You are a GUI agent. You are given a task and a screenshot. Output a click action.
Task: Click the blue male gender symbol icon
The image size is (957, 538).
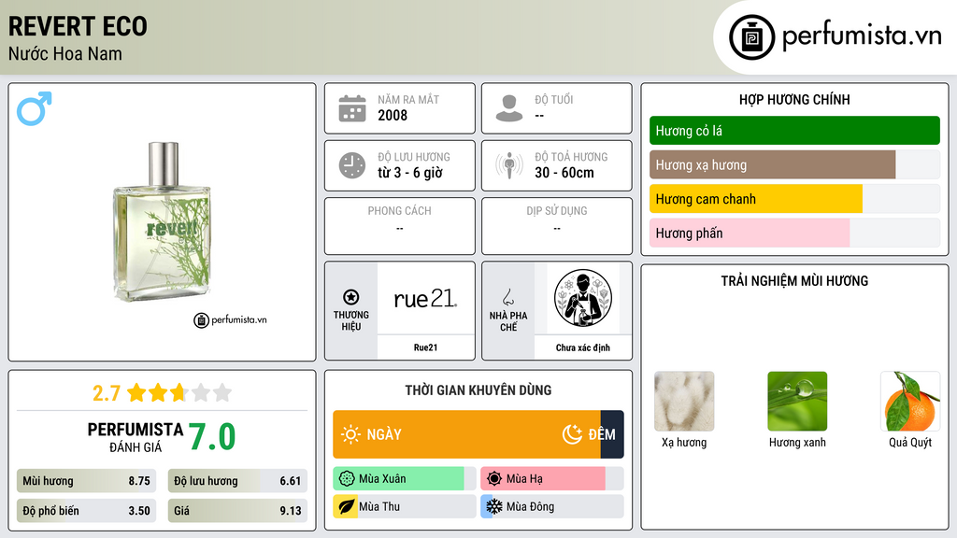pos(35,108)
